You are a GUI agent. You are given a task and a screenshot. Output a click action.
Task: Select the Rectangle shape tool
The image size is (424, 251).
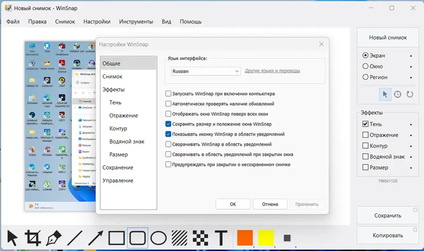pyautogui.click(x=117, y=238)
